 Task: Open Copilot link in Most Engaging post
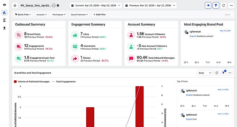(193, 36)
